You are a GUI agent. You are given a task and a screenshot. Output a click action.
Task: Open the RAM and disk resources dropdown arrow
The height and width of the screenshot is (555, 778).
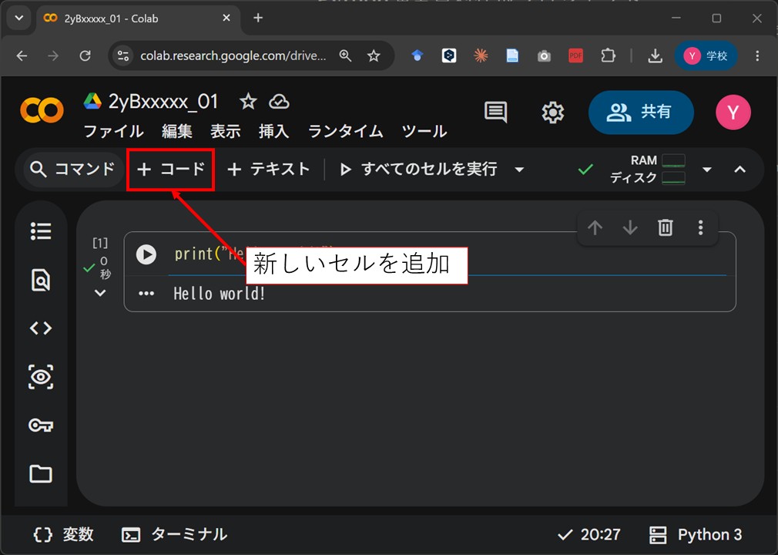[707, 170]
